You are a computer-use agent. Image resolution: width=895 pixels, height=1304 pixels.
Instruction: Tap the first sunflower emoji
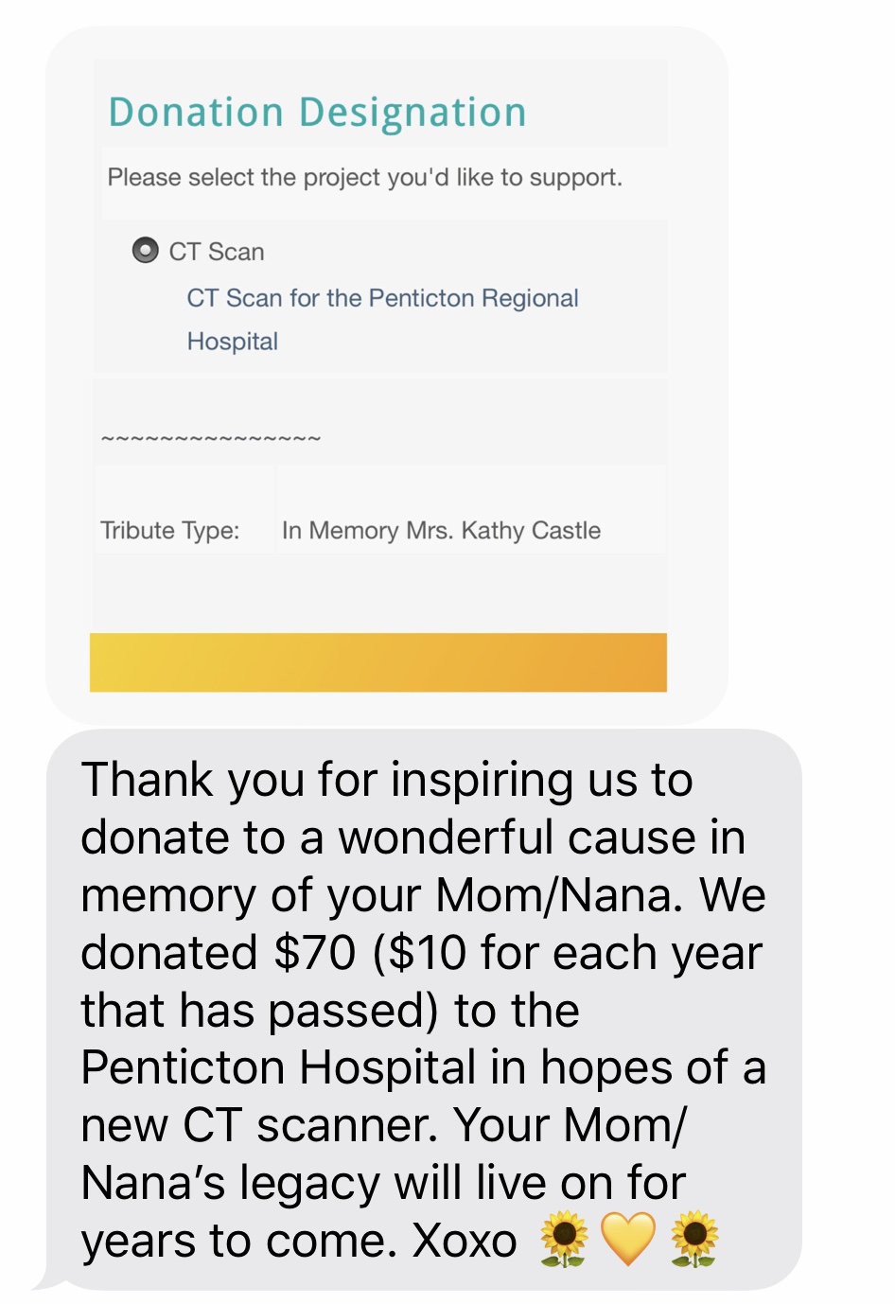564,1239
